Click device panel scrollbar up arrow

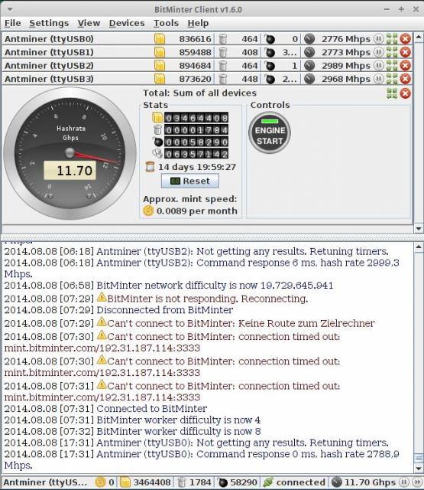(x=419, y=37)
